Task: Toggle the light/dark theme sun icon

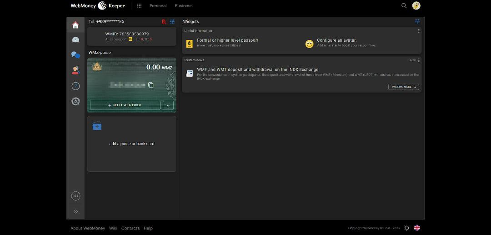Action: 407,228
